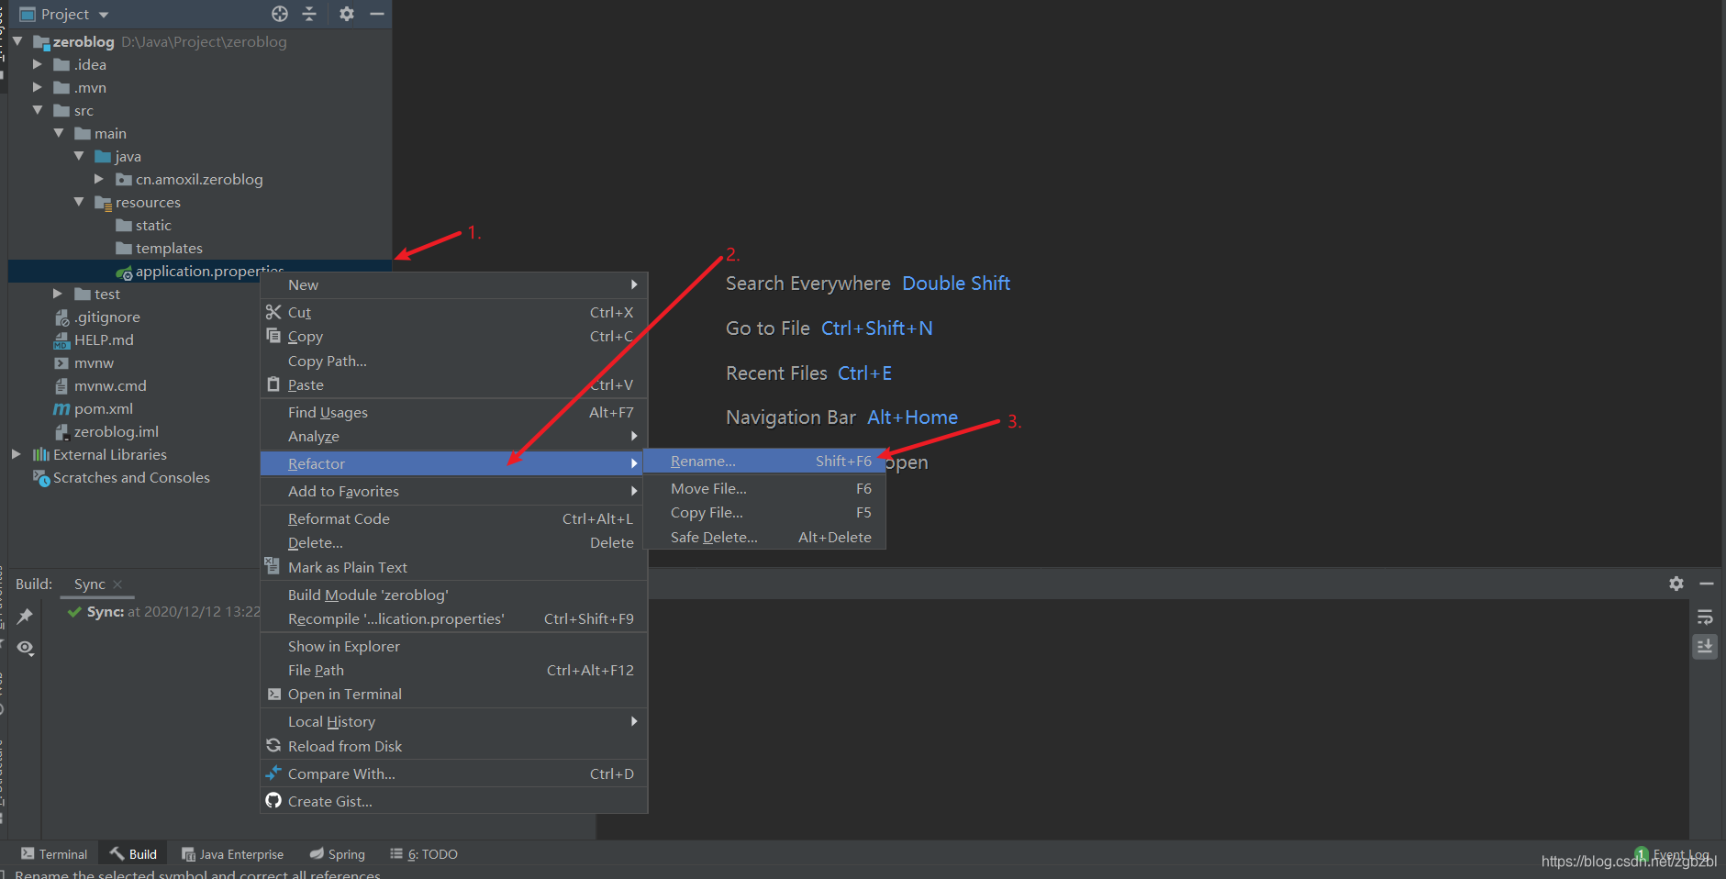Select Rename... in Refactor submenu
The height and width of the screenshot is (879, 1726).
coord(764,461)
